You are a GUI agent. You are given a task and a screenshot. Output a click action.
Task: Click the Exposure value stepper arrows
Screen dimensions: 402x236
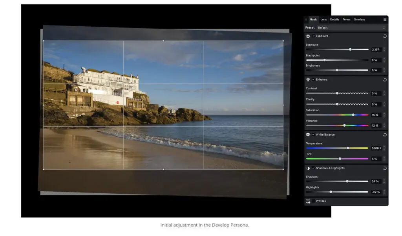384,49
